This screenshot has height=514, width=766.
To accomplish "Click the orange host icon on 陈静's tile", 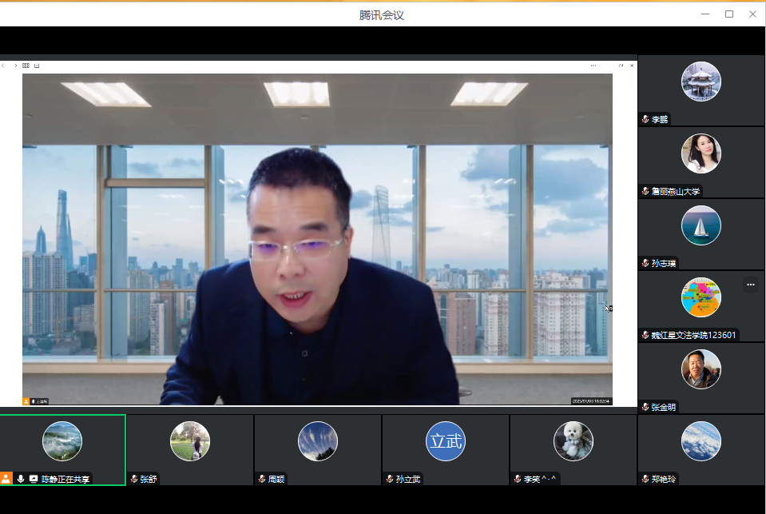I will 6,479.
